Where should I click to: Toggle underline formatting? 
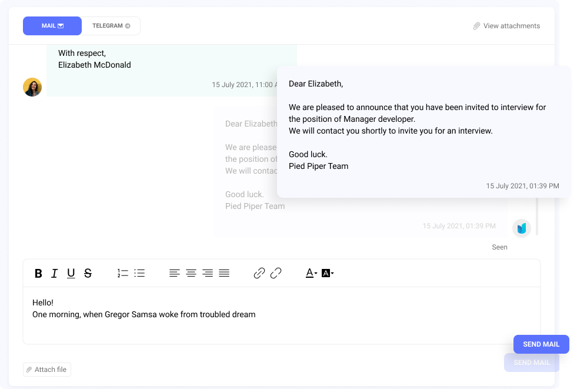tap(71, 273)
